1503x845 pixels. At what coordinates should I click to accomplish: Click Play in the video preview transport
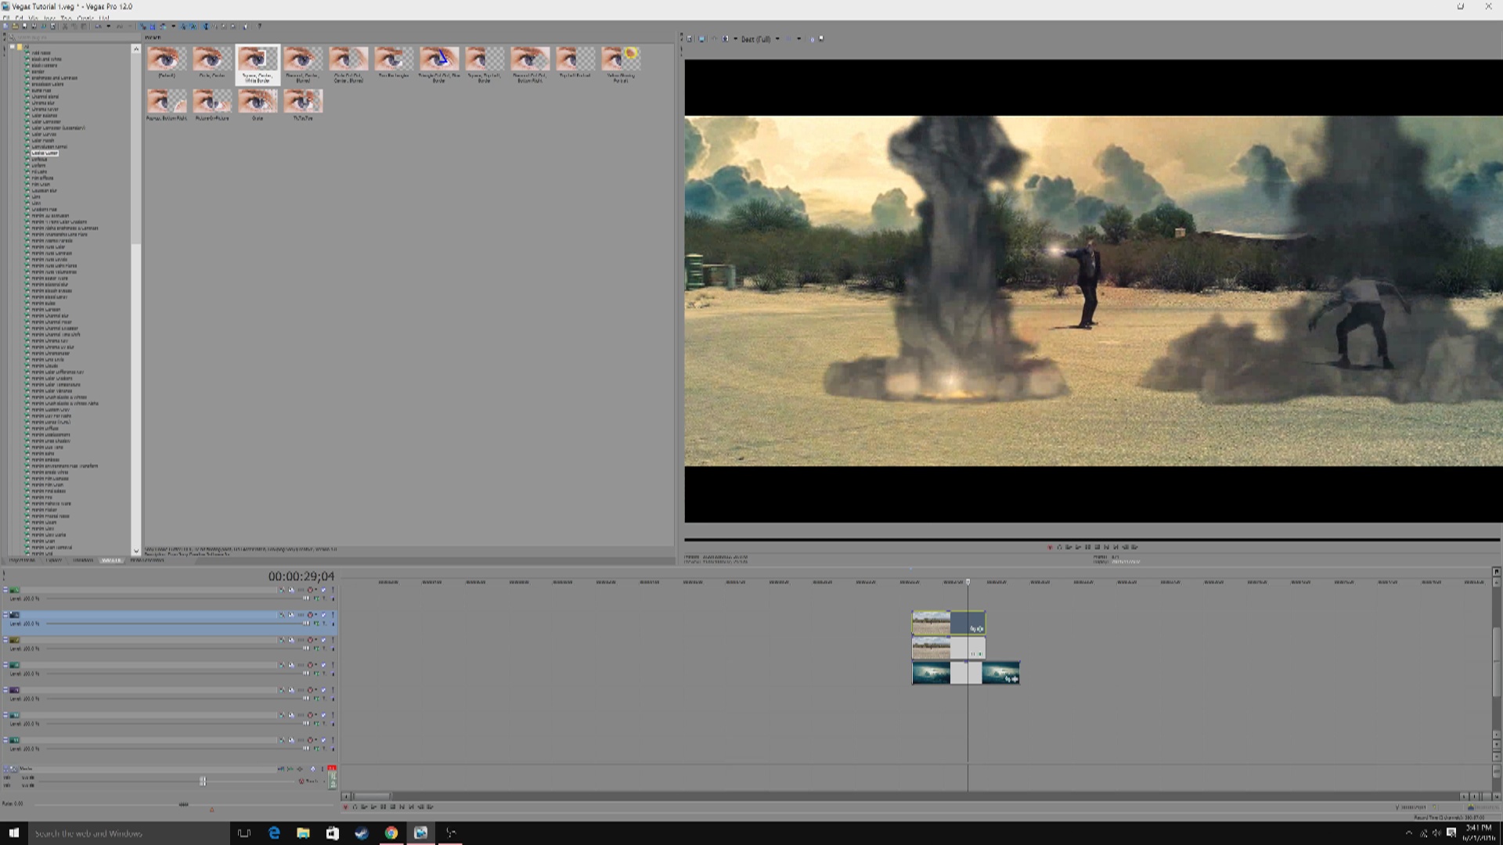(1078, 547)
